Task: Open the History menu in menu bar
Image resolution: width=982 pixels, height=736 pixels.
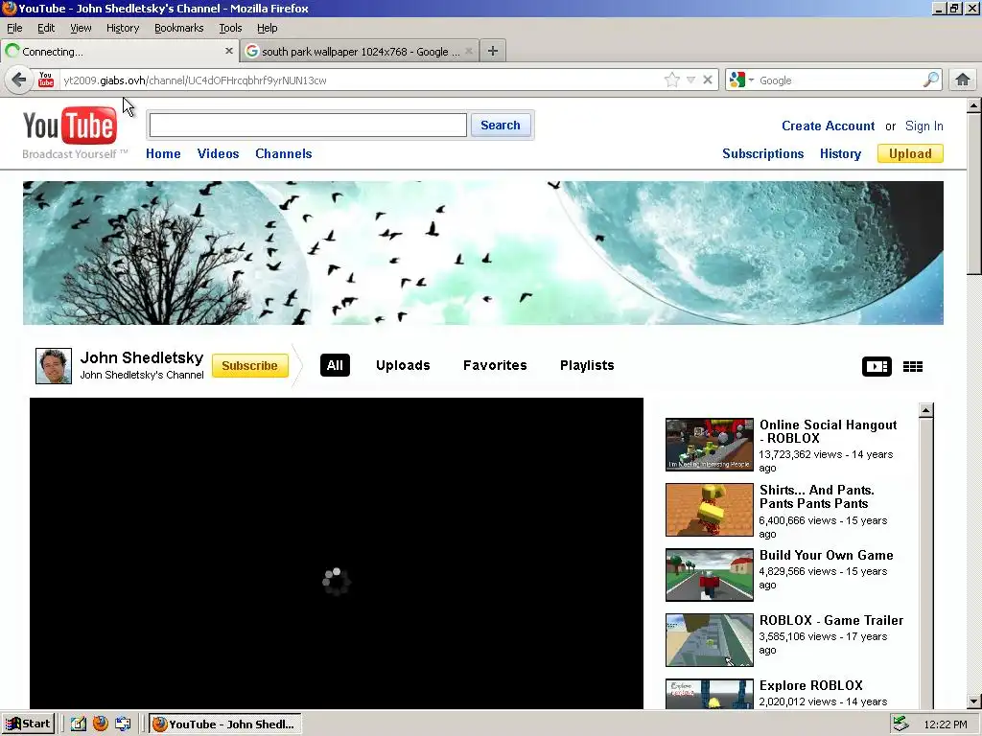Action: 123,28
